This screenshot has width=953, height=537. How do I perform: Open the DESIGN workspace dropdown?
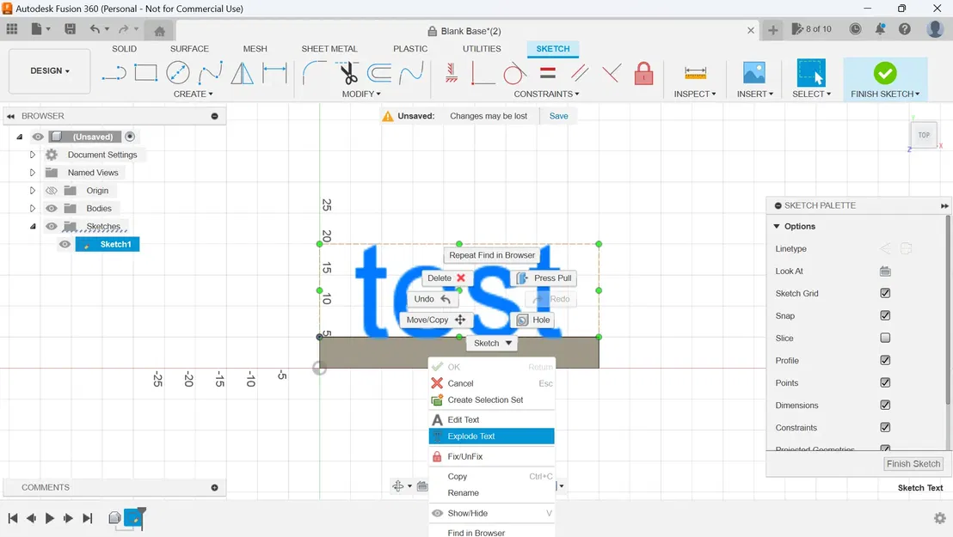50,70
